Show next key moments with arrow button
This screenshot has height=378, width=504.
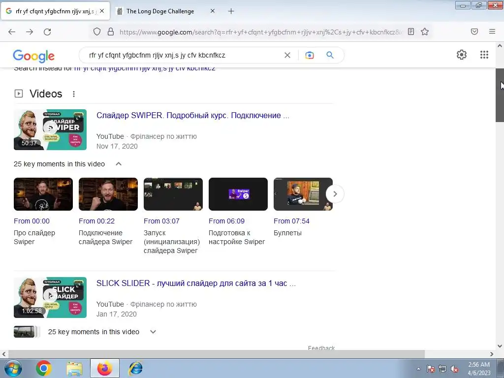335,194
